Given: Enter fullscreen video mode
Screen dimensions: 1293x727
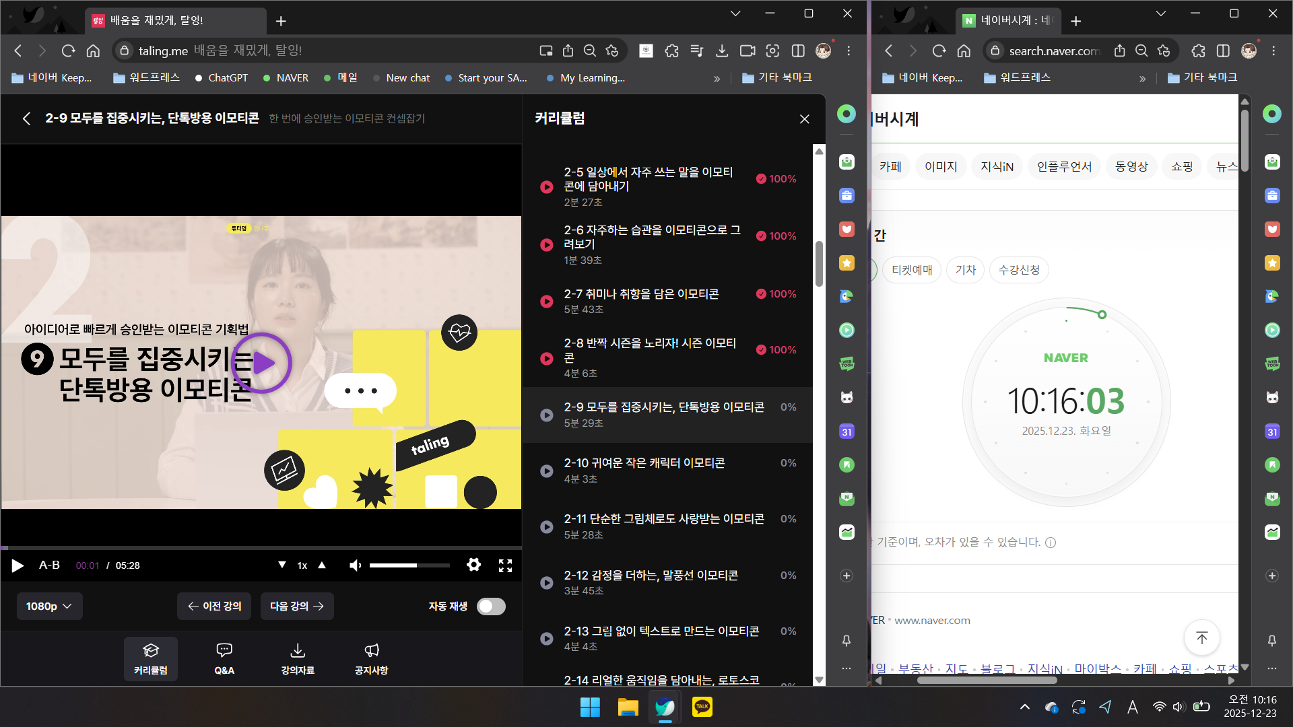Looking at the screenshot, I should point(505,565).
